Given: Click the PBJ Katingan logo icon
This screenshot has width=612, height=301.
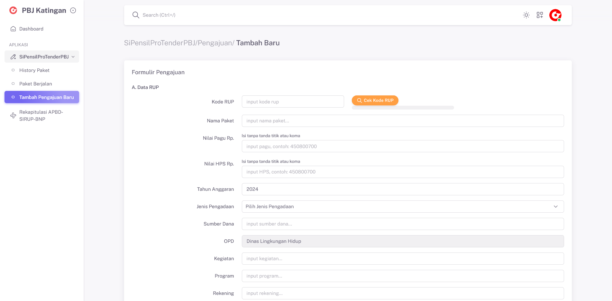Looking at the screenshot, I should point(13,10).
